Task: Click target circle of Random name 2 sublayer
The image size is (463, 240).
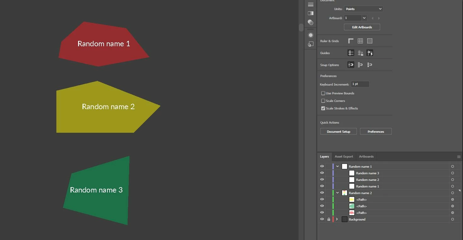Action: coord(453,180)
